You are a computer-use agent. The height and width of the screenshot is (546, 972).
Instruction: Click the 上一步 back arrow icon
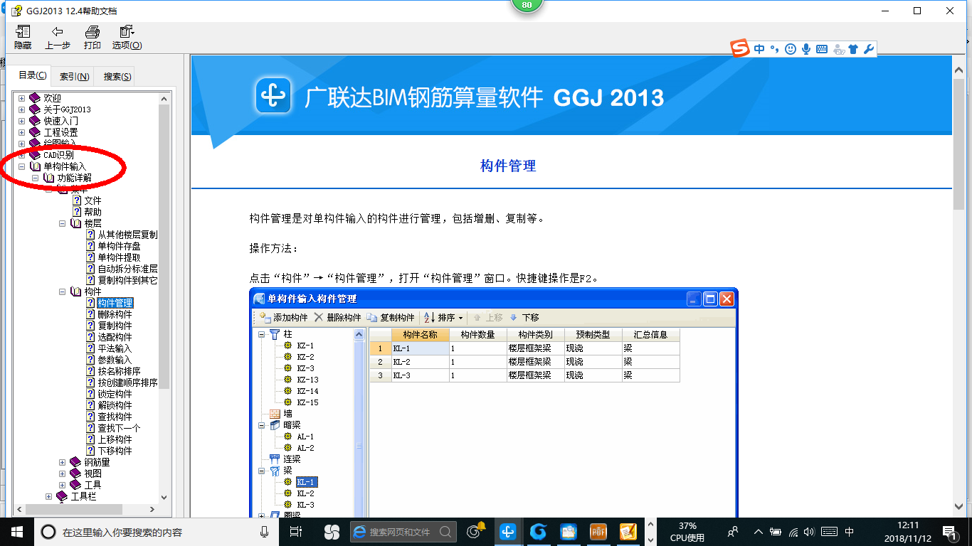tap(58, 32)
